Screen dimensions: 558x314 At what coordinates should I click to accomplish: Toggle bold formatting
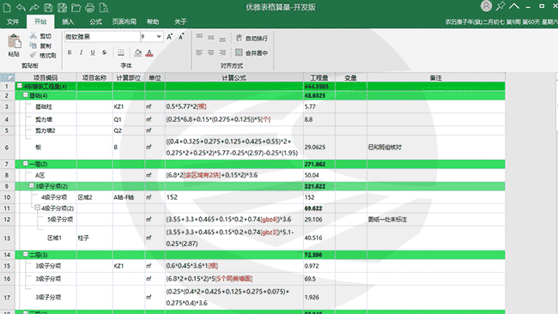[x=70, y=52]
